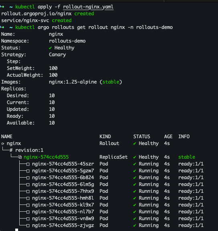Screen dimensions: 218x231
Task: Click the STATUS column header
Action: point(142,137)
